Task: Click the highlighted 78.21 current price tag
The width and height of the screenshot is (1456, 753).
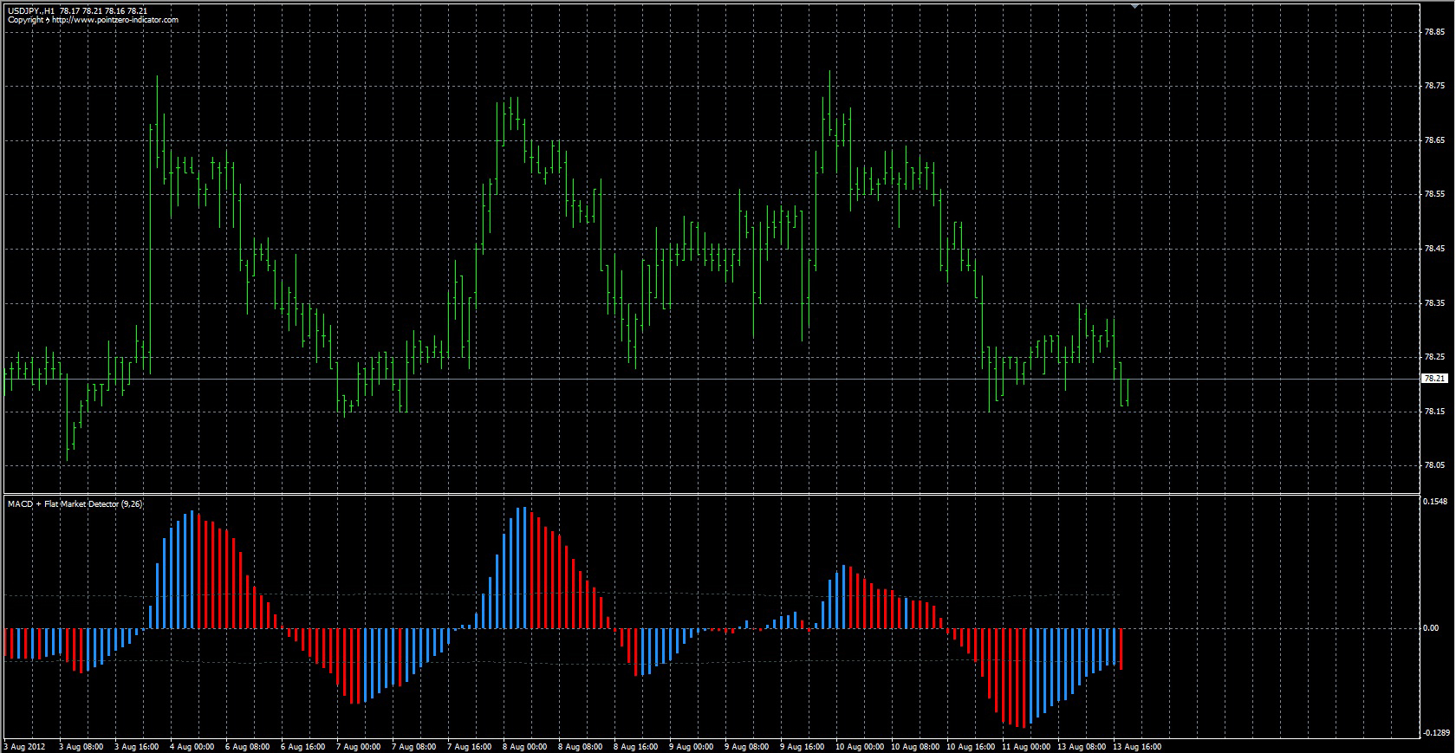Action: [x=1434, y=379]
